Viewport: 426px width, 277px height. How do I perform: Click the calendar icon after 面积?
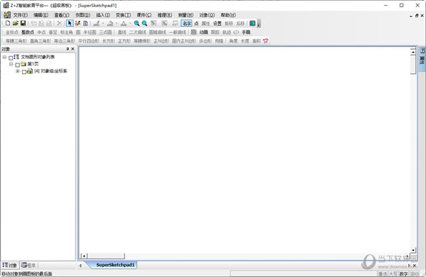pos(266,40)
